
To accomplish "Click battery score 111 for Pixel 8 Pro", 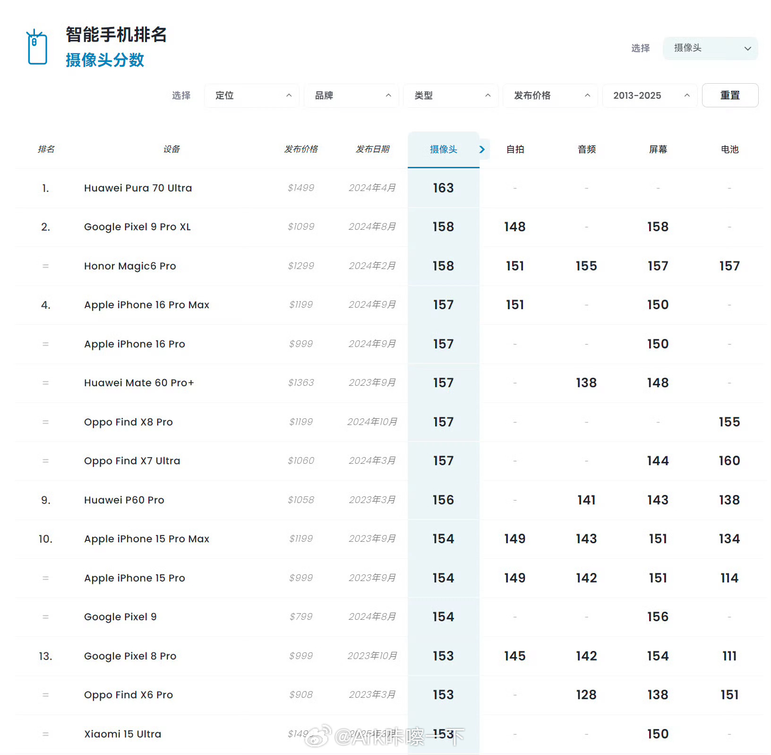I will click(729, 656).
